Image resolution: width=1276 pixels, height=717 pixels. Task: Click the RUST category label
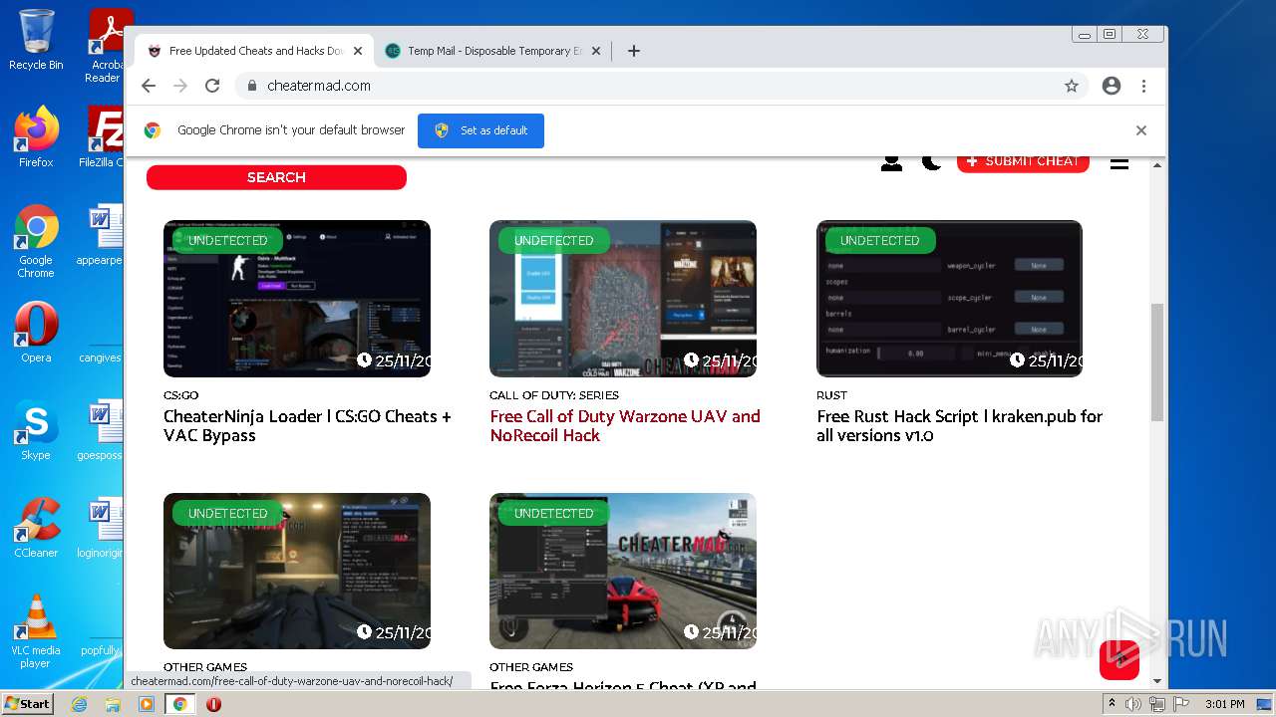pos(831,395)
